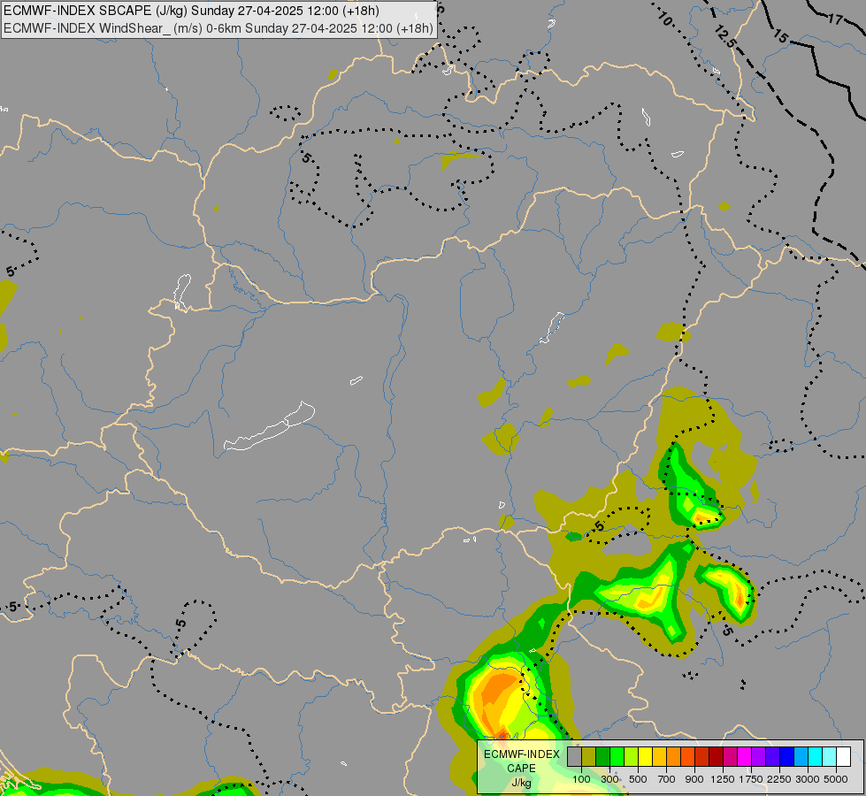This screenshot has width=866, height=796.
Task: Click the orange legend swatch right of 700
Action: 673,757
